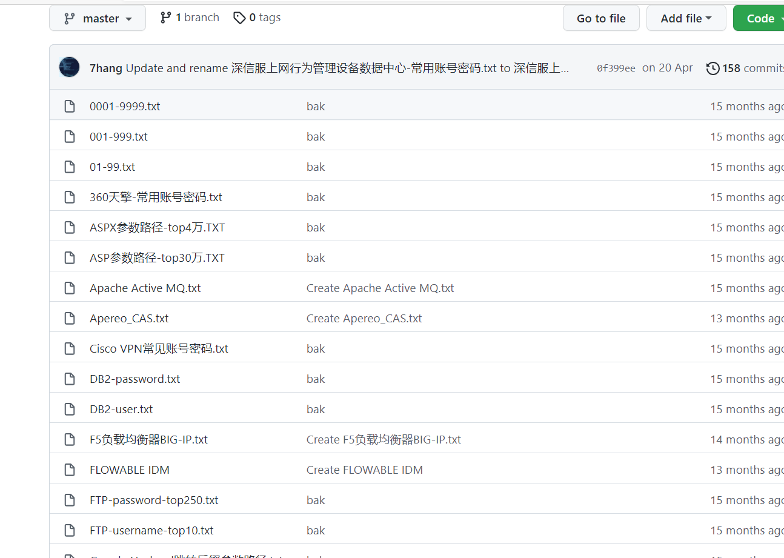
Task: Click on 20 Apr commit date
Action: click(667, 68)
